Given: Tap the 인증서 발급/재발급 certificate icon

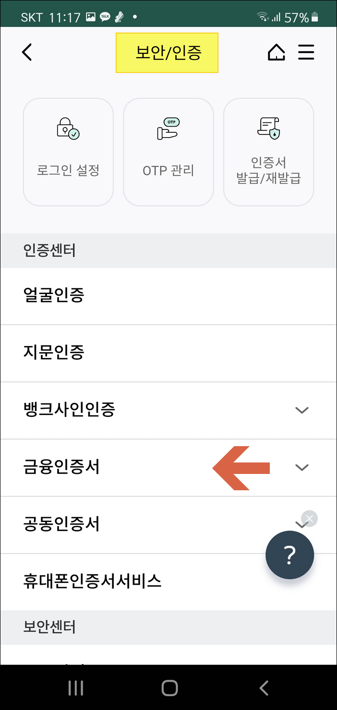Looking at the screenshot, I should point(268,151).
